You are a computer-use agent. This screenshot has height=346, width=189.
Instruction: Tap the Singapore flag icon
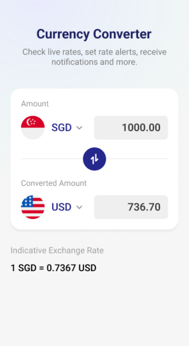click(33, 127)
